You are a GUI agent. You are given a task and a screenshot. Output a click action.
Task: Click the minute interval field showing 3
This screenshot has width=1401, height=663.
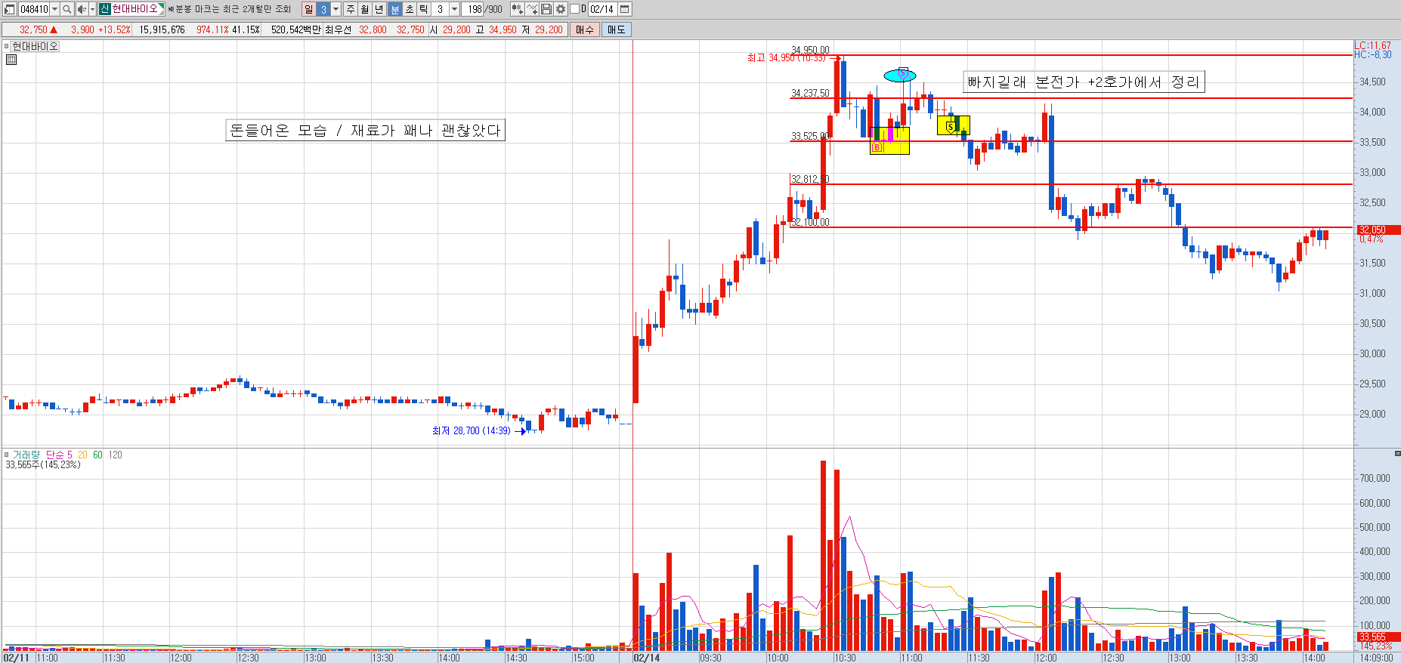click(x=441, y=9)
